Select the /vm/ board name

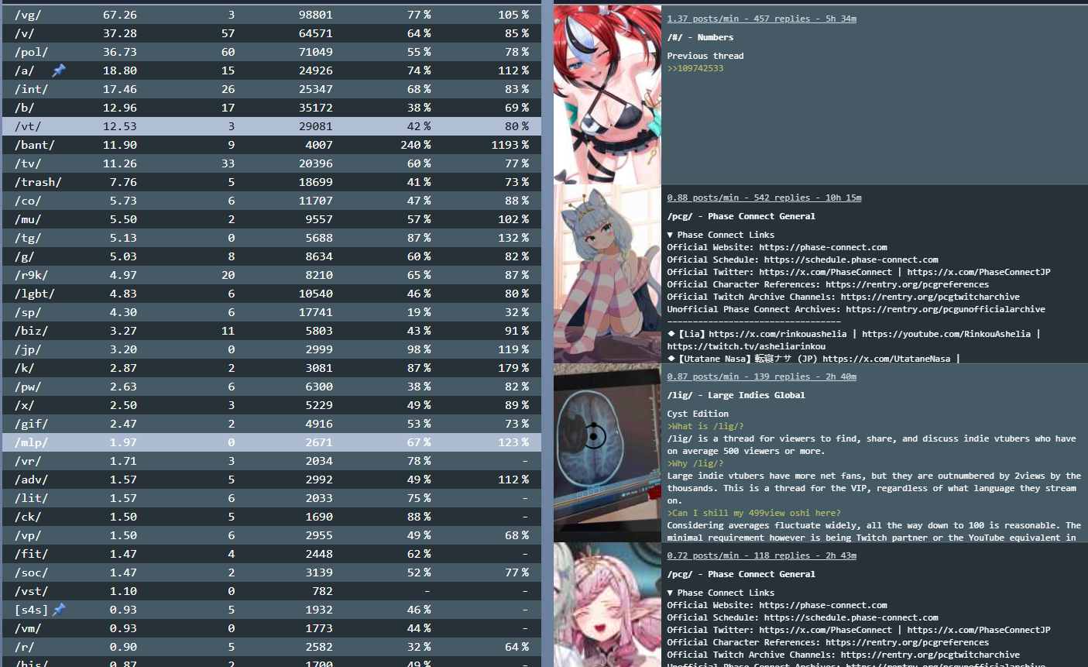click(x=28, y=628)
